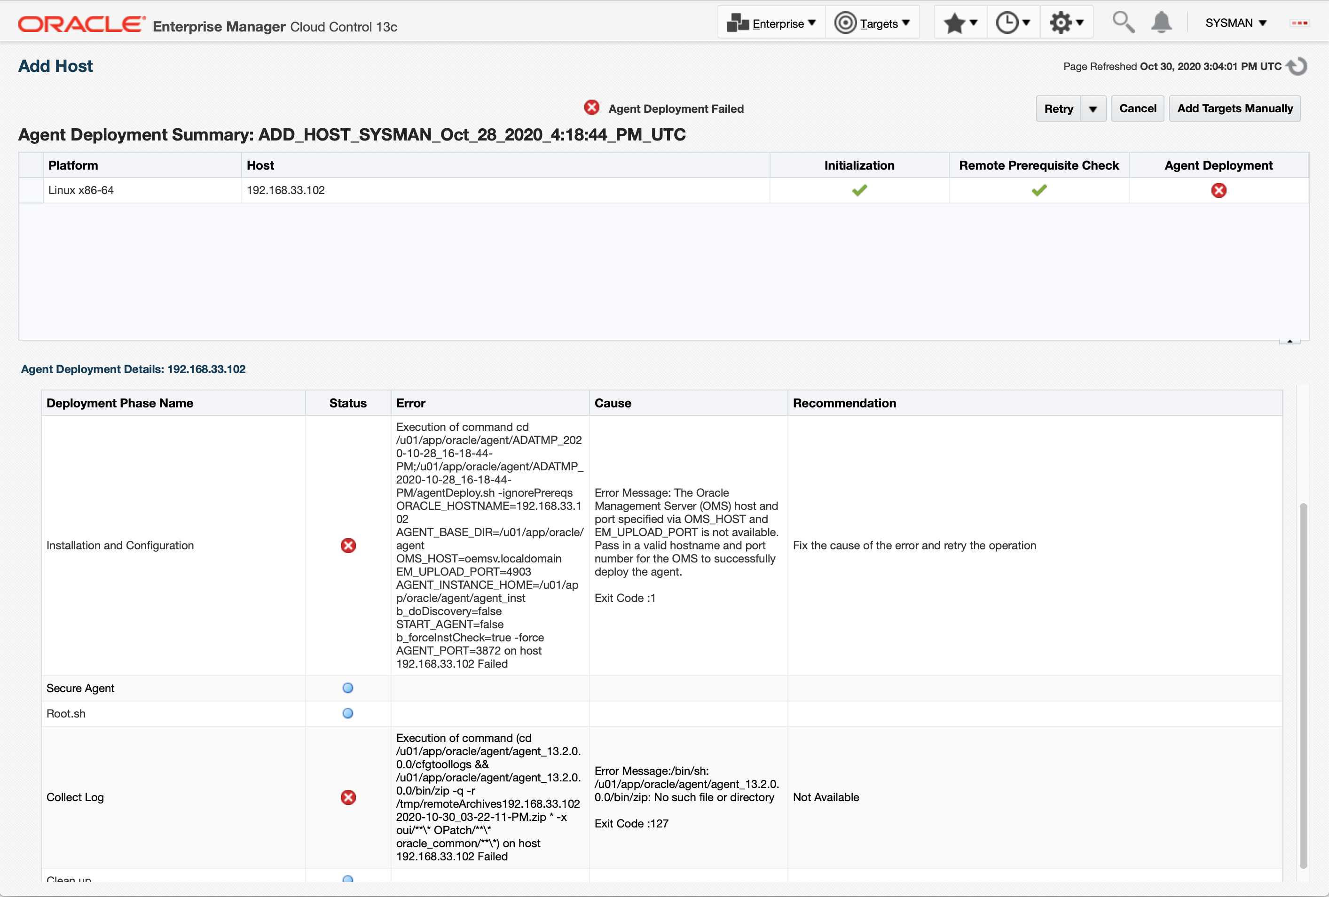
Task: Click Installation and Configuration failed status icon
Action: tap(348, 546)
